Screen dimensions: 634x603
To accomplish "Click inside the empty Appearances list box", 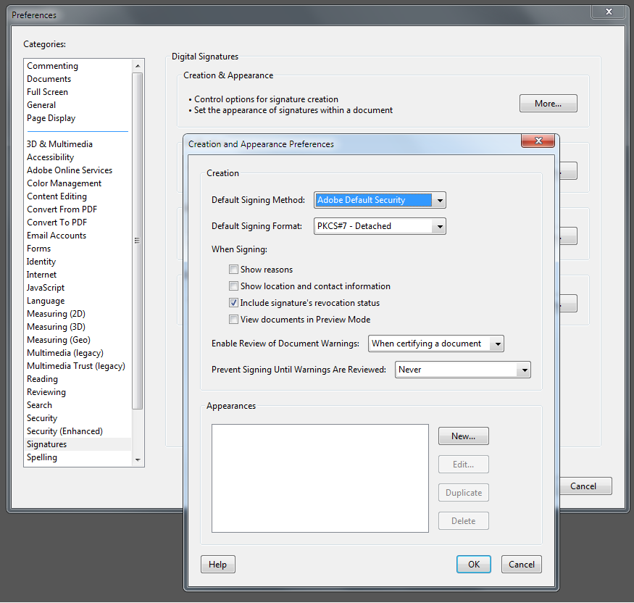I will (320, 478).
